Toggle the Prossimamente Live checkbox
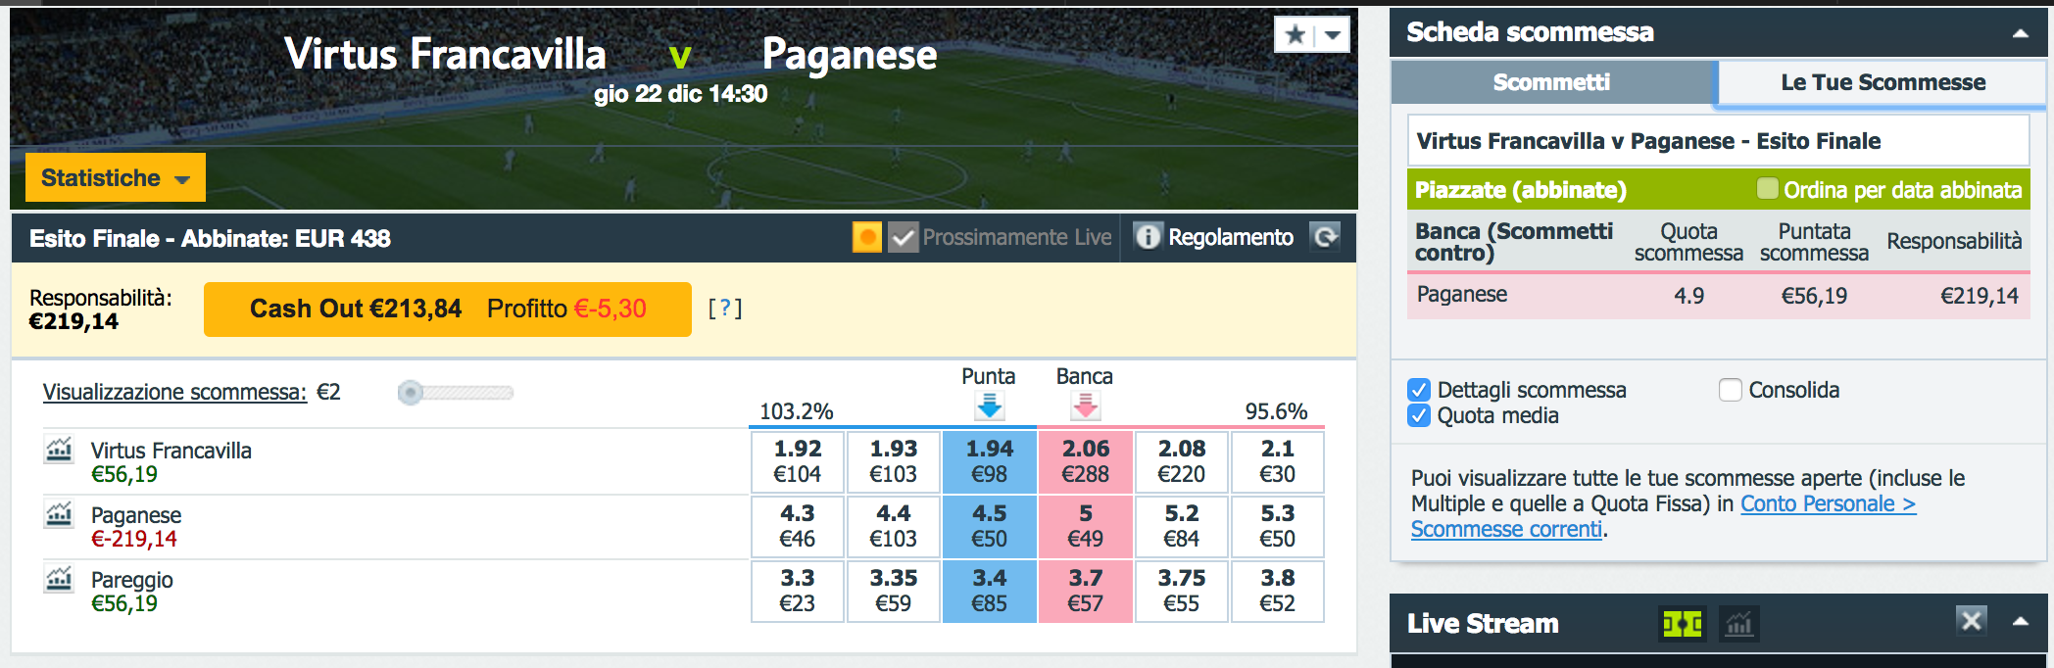This screenshot has height=668, width=2054. 903,237
